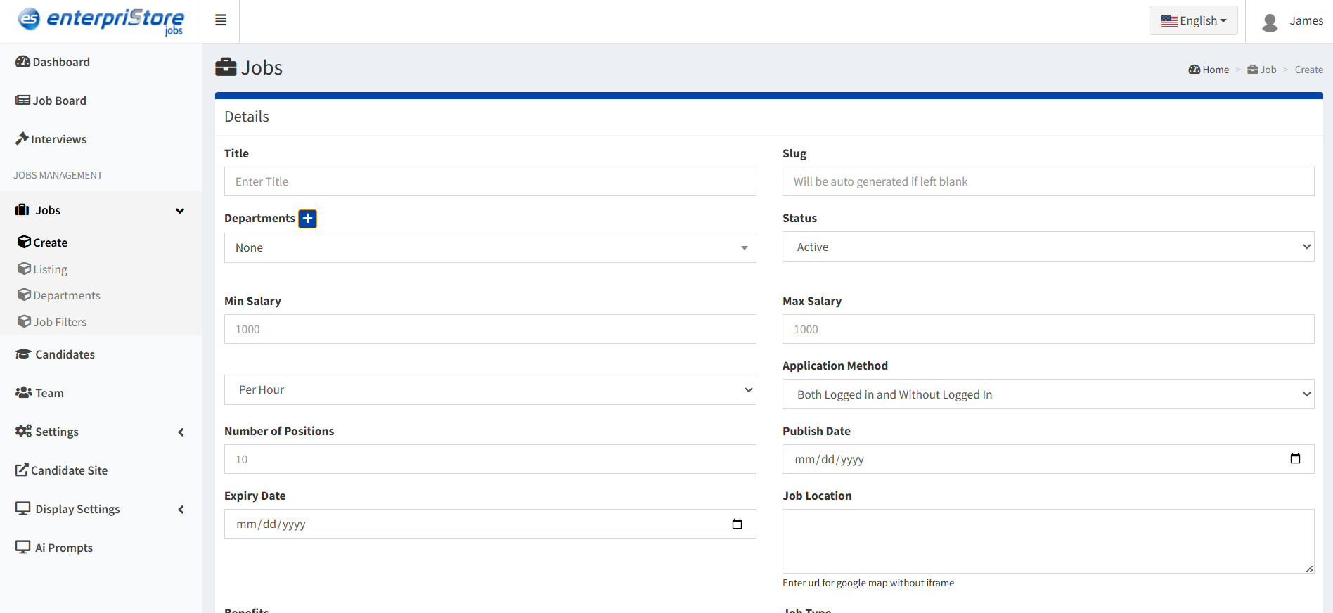Open the Listing link under Jobs
The height and width of the screenshot is (613, 1333).
[x=50, y=269]
